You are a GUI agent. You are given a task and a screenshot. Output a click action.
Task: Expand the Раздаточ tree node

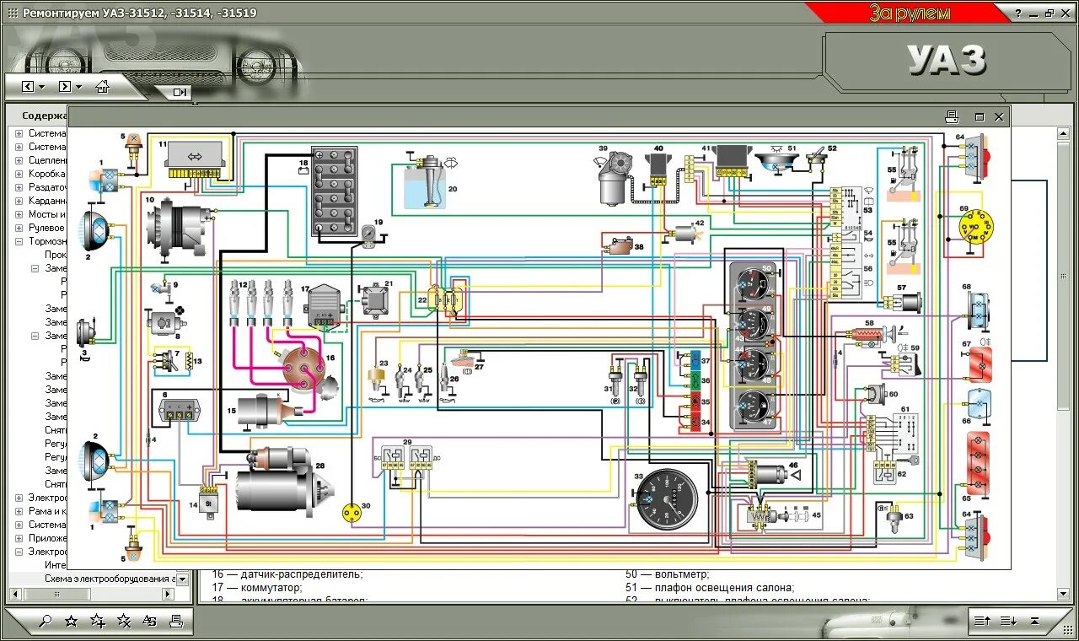click(x=19, y=187)
